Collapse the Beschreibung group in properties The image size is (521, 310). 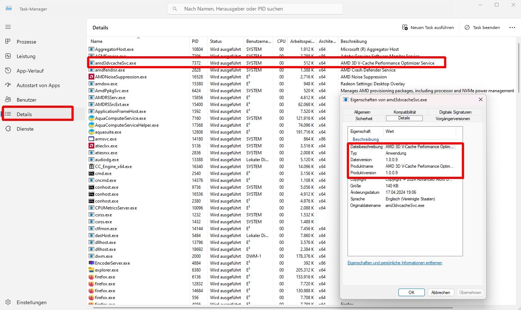[365, 139]
